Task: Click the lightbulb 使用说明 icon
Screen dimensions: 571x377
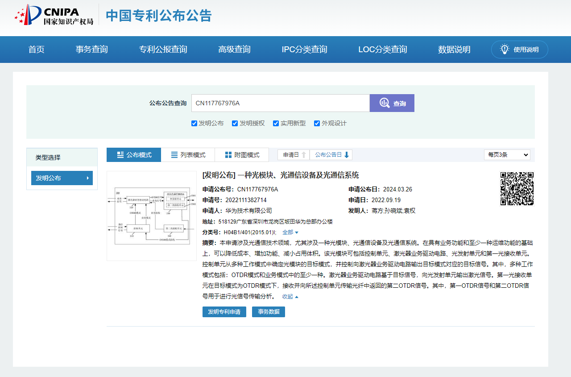Action: click(x=505, y=50)
